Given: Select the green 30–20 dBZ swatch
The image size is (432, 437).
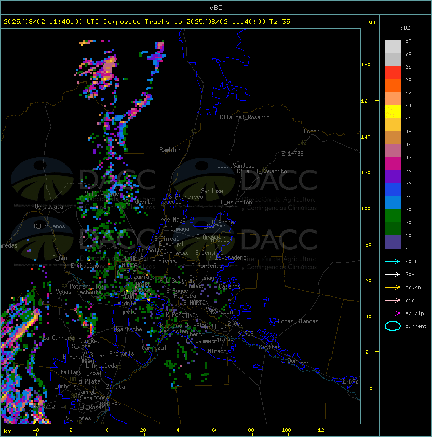Looking at the screenshot, I should [393, 215].
